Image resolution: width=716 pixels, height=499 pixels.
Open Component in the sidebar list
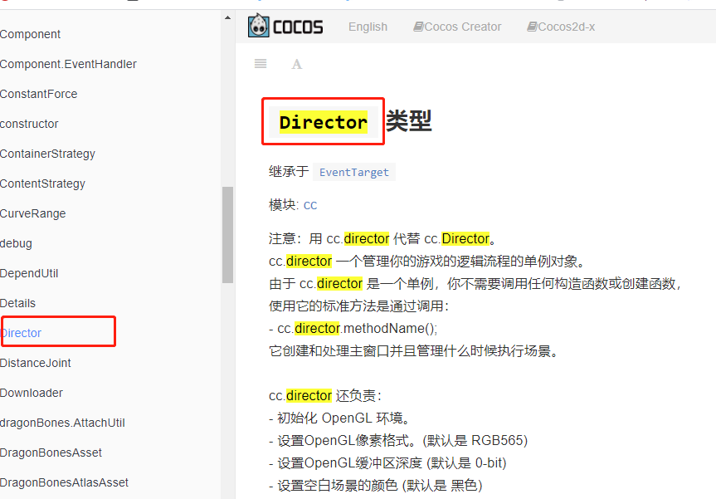tap(30, 34)
